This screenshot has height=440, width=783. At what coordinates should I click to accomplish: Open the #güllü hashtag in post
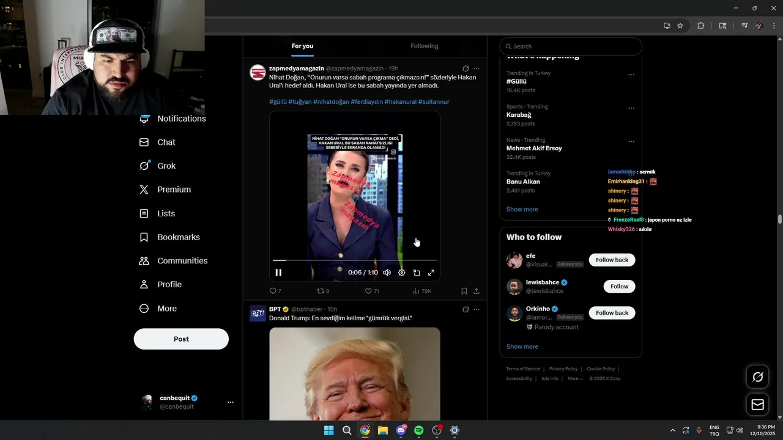pos(278,101)
